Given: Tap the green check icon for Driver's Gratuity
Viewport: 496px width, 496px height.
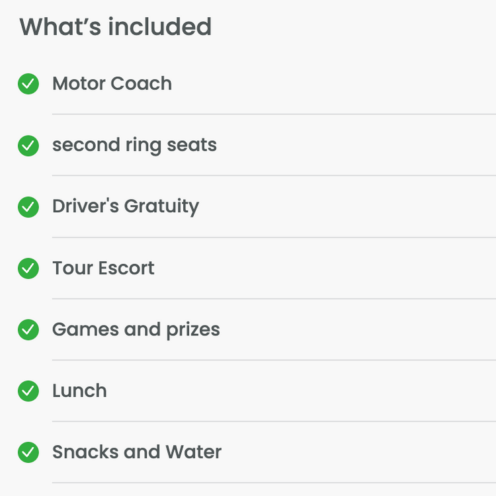Looking at the screenshot, I should pyautogui.click(x=28, y=207).
